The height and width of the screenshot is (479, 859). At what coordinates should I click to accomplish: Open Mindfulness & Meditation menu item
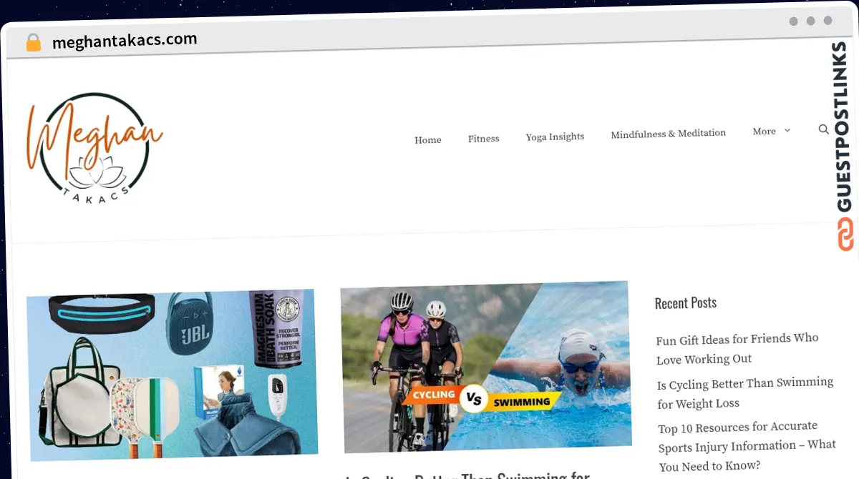tap(668, 134)
